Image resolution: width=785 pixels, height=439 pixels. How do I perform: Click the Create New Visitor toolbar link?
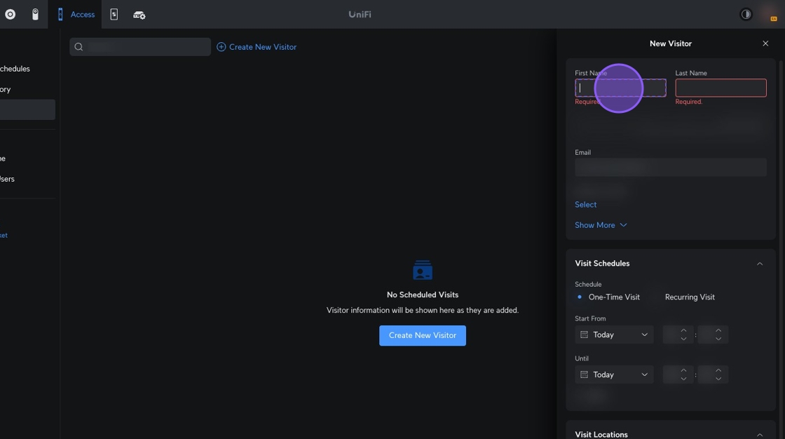[x=257, y=47]
